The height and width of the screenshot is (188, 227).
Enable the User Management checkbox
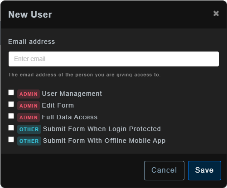point(11,93)
